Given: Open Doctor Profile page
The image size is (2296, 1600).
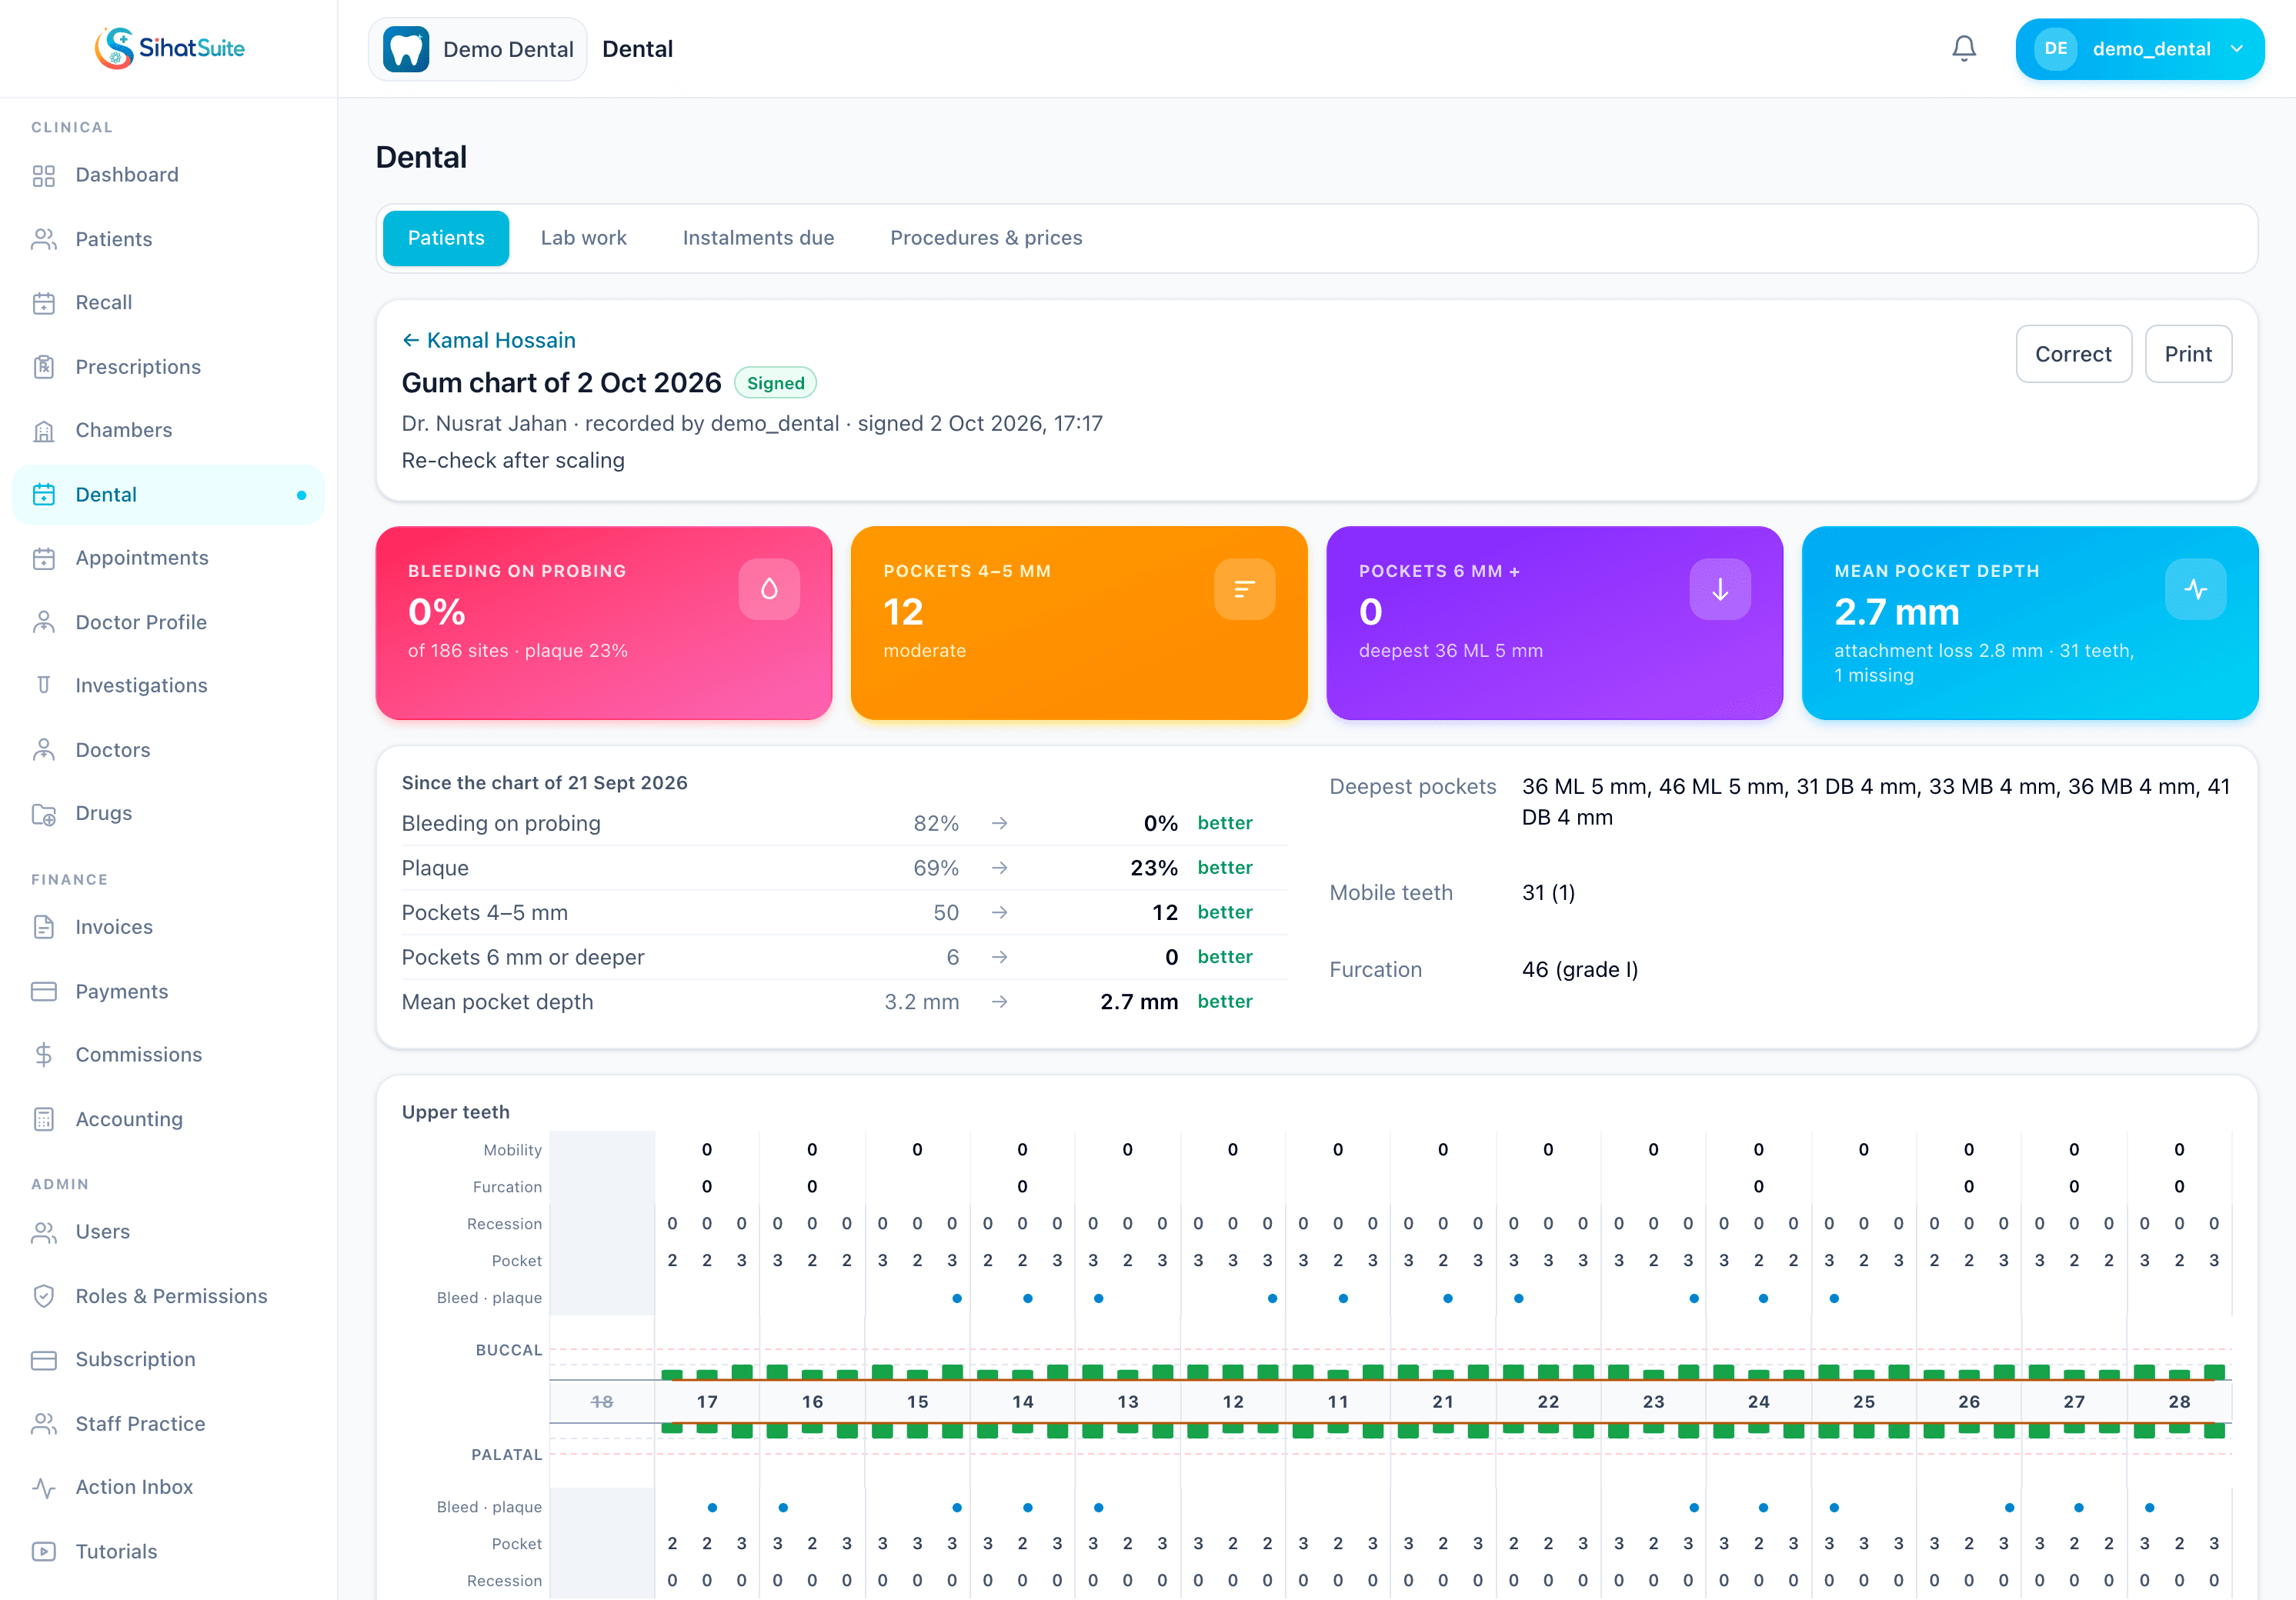Looking at the screenshot, I should coord(168,622).
